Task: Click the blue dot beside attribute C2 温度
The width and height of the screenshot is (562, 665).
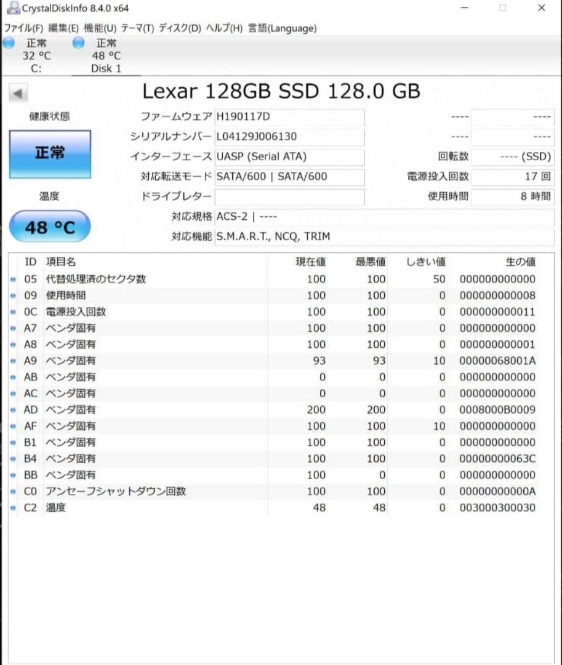Action: [x=13, y=507]
